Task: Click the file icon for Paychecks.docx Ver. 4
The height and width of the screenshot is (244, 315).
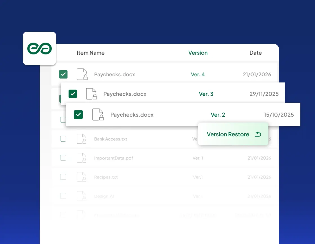Action: [82, 74]
